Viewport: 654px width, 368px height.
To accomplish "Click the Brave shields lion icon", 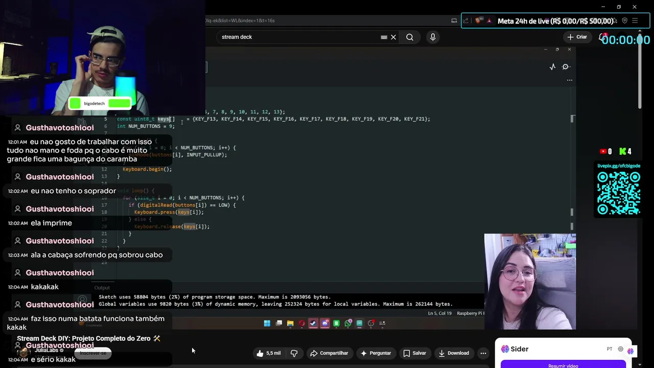I will (478, 20).
